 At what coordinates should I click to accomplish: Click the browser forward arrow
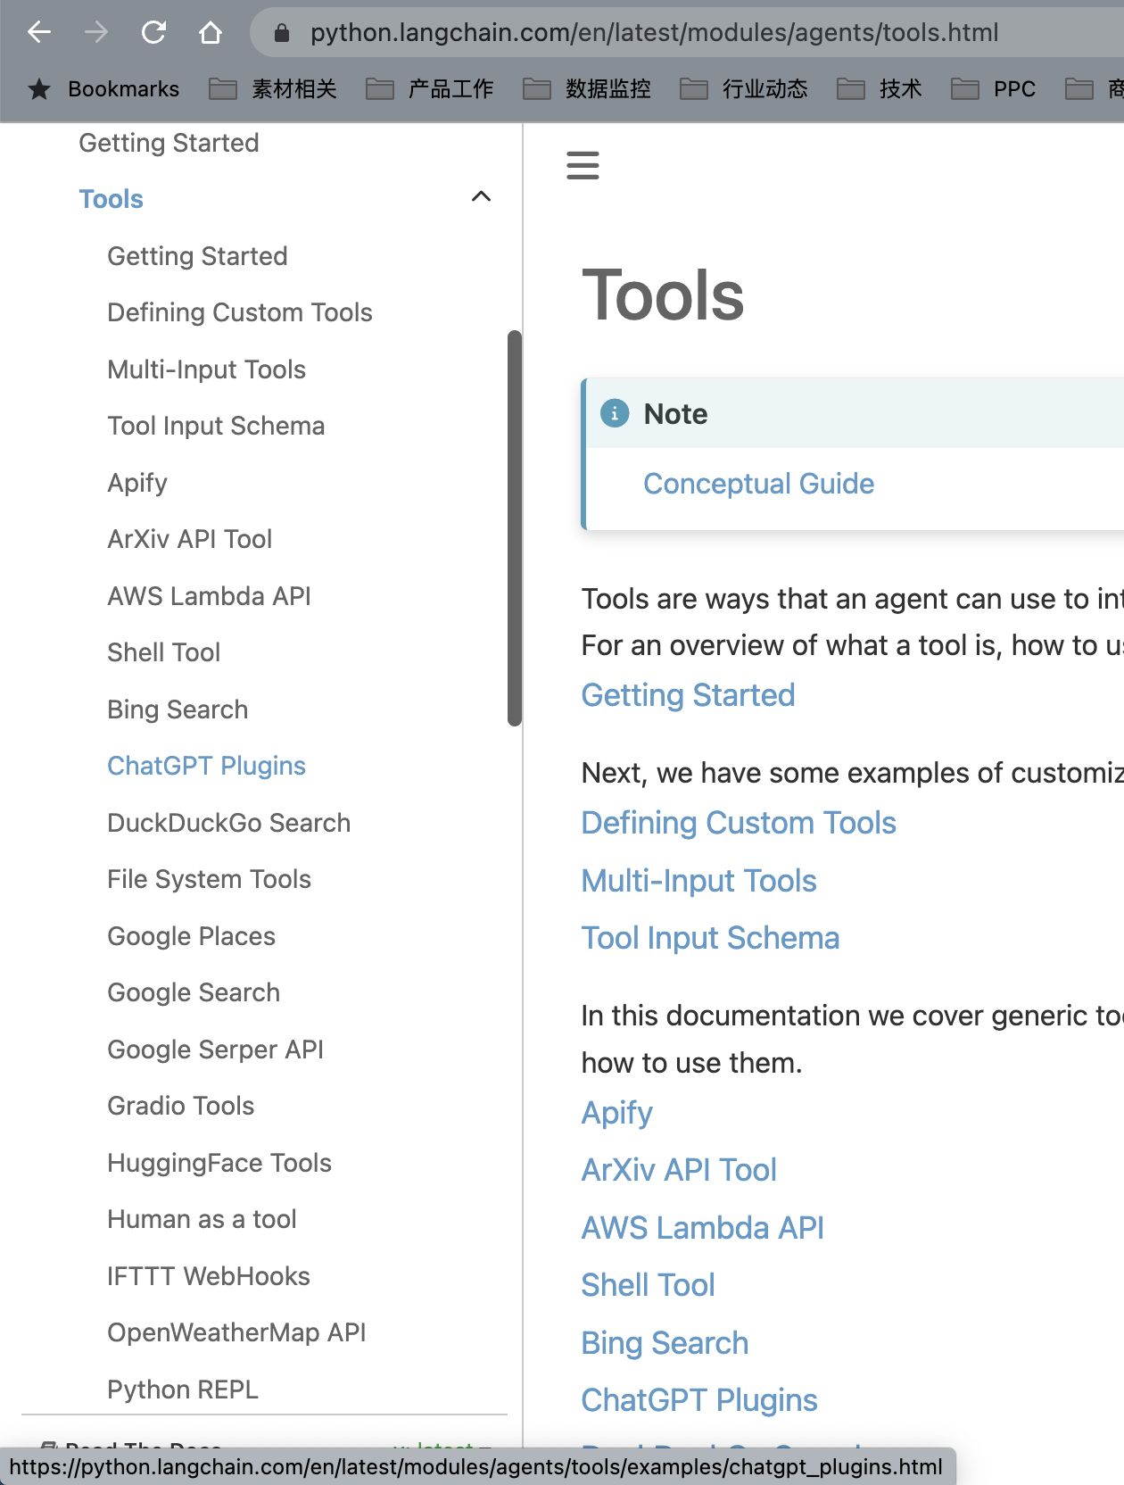pos(96,33)
